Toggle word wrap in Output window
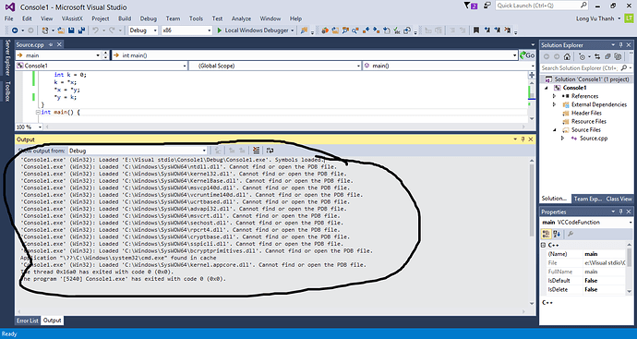This screenshot has width=637, height=339. (270, 151)
